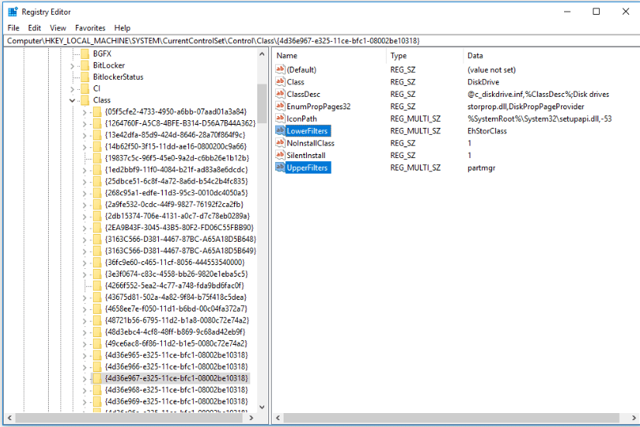Click the NoInstallClass value icon

click(280, 143)
